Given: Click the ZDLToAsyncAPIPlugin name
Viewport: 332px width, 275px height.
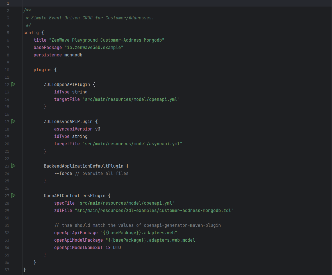Looking at the screenshot, I should (68, 121).
